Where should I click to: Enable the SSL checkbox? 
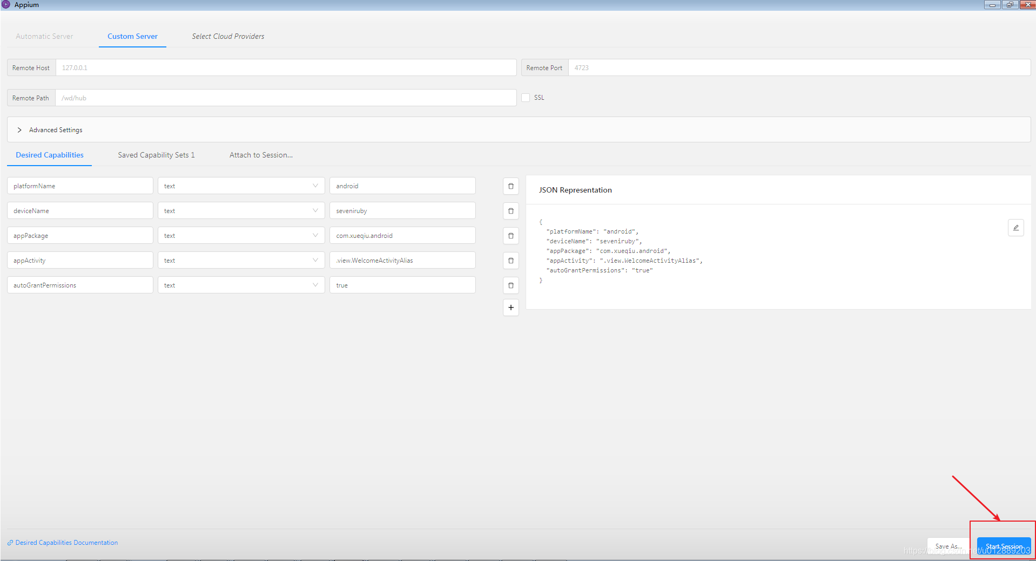pos(526,98)
